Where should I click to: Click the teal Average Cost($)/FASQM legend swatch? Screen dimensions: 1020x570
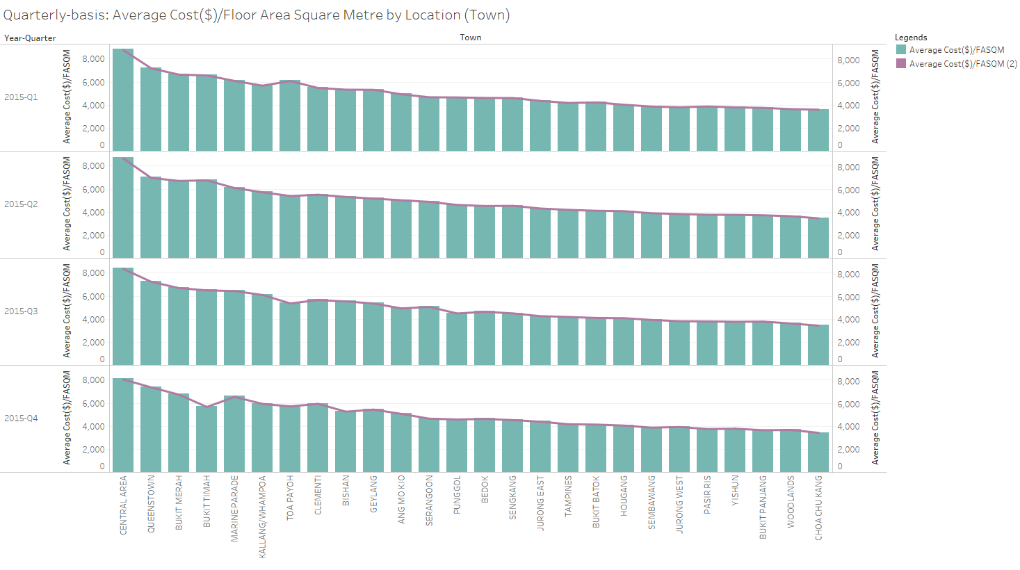(x=901, y=49)
